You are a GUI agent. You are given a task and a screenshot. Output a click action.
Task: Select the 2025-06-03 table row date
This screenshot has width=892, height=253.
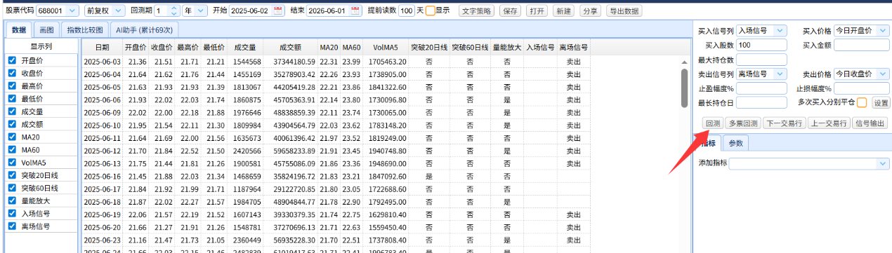coord(103,62)
